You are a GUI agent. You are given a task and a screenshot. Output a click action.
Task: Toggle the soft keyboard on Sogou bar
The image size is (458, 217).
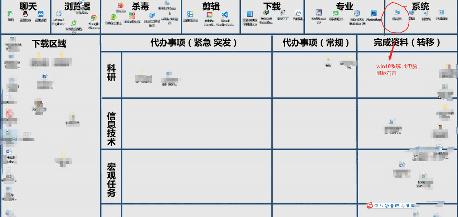click(x=397, y=206)
